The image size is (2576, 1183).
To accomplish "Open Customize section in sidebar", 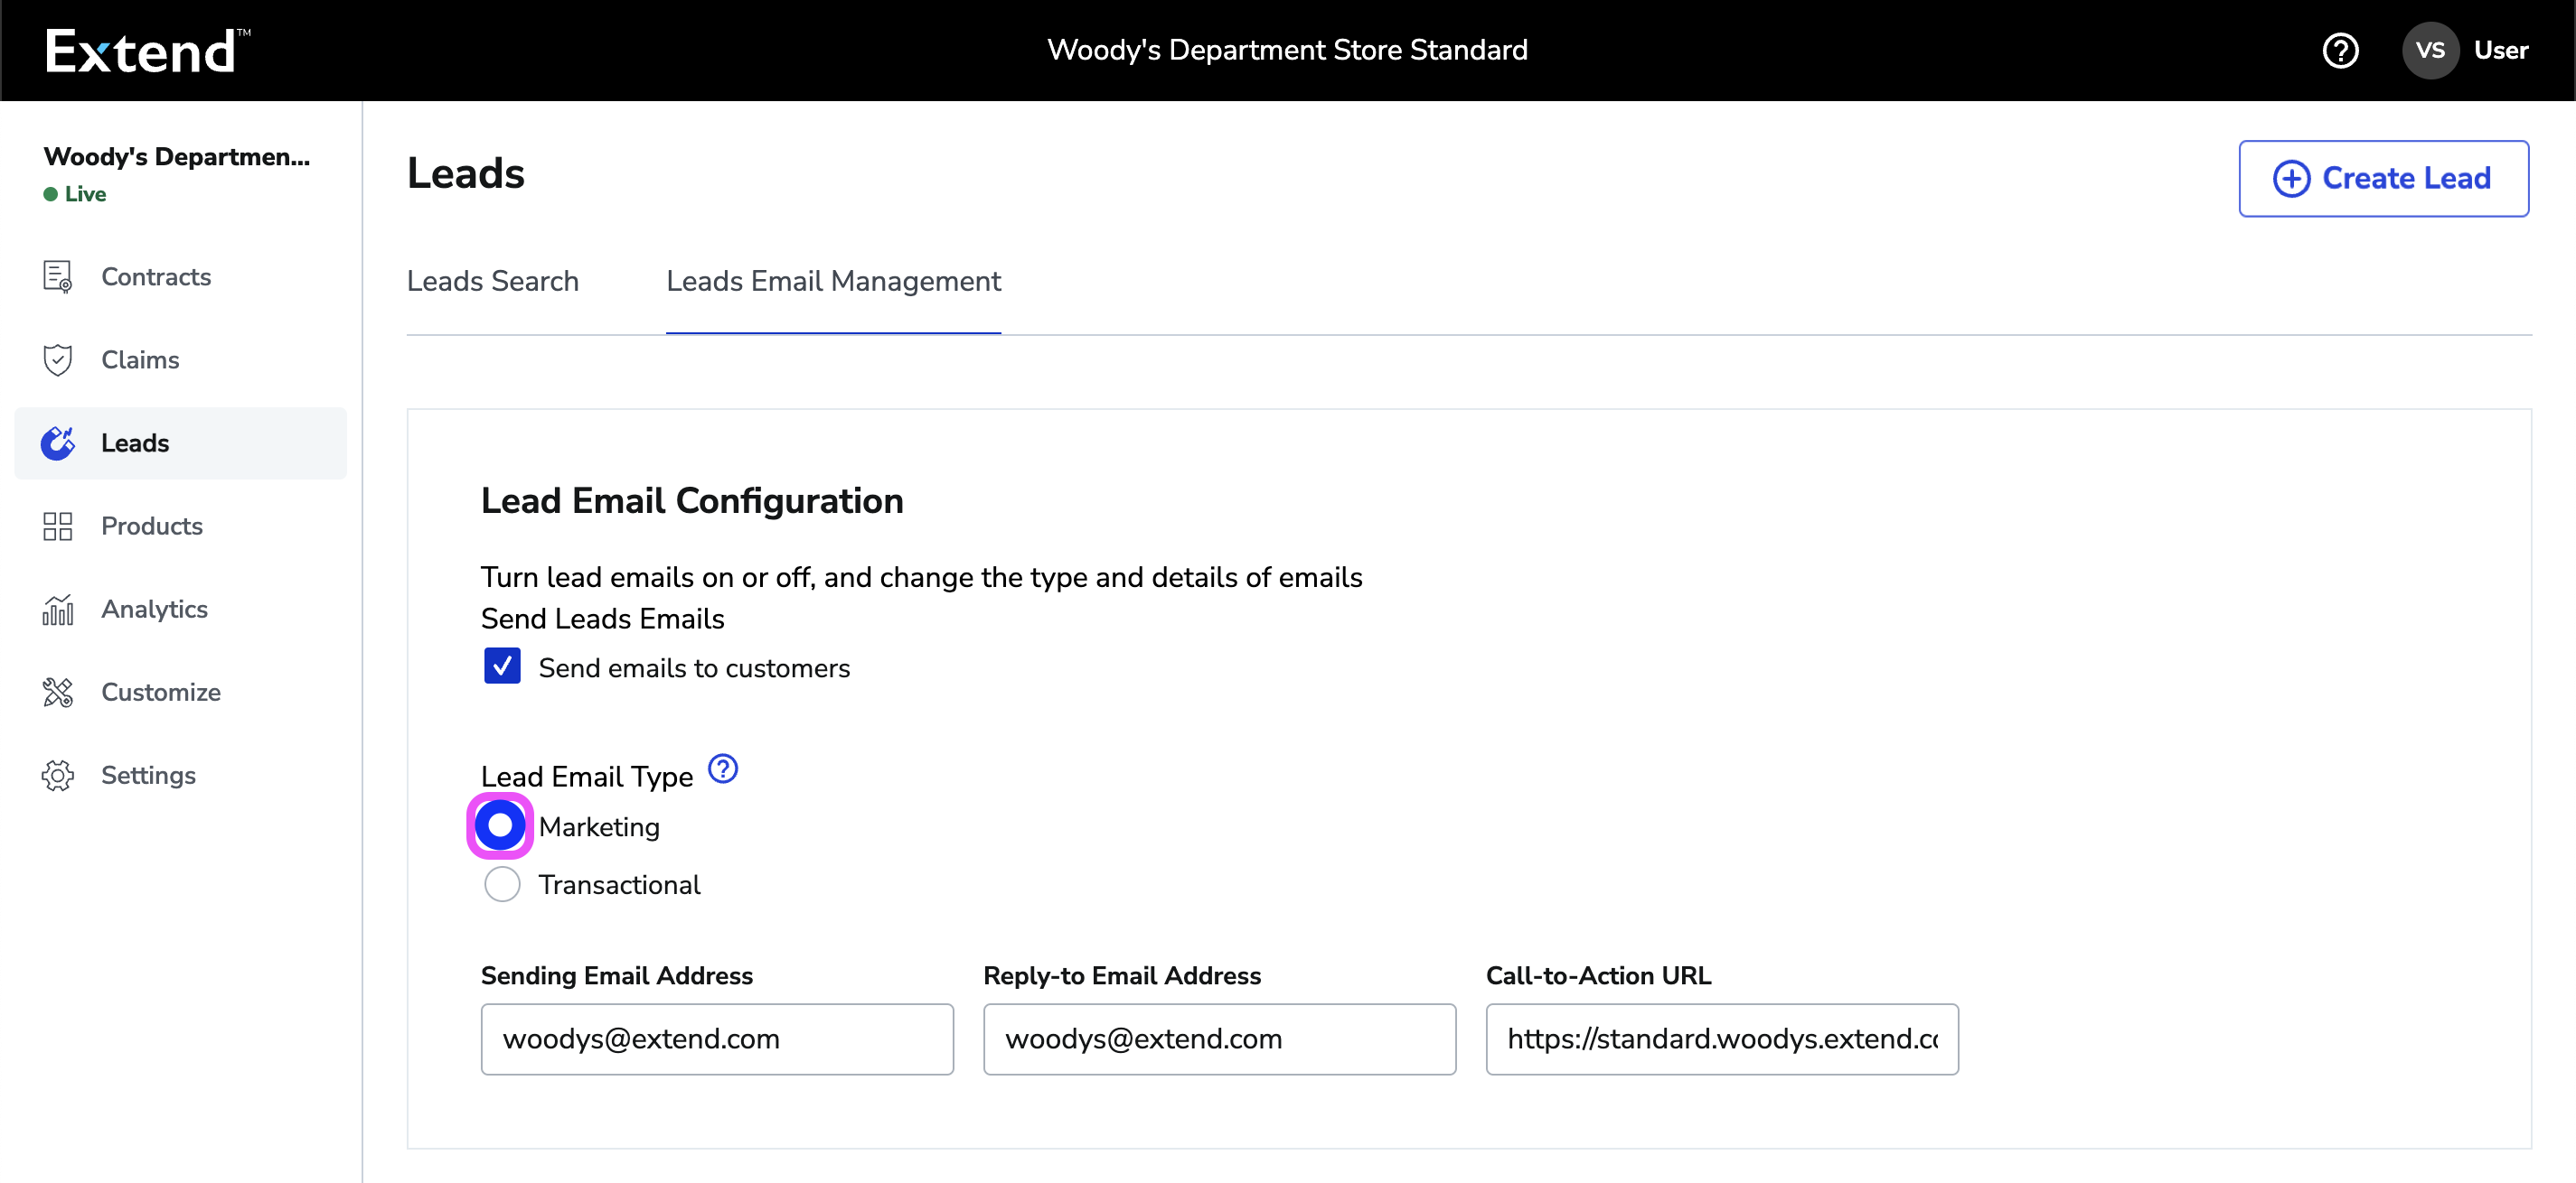I will click(180, 692).
